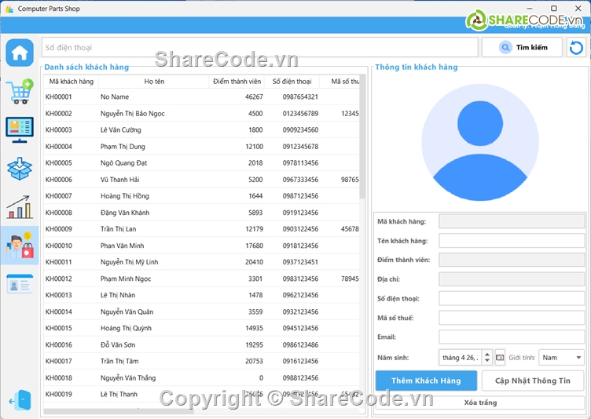591x419 pixels.
Task: Select row Phạm Thị Dung
Action: point(202,147)
